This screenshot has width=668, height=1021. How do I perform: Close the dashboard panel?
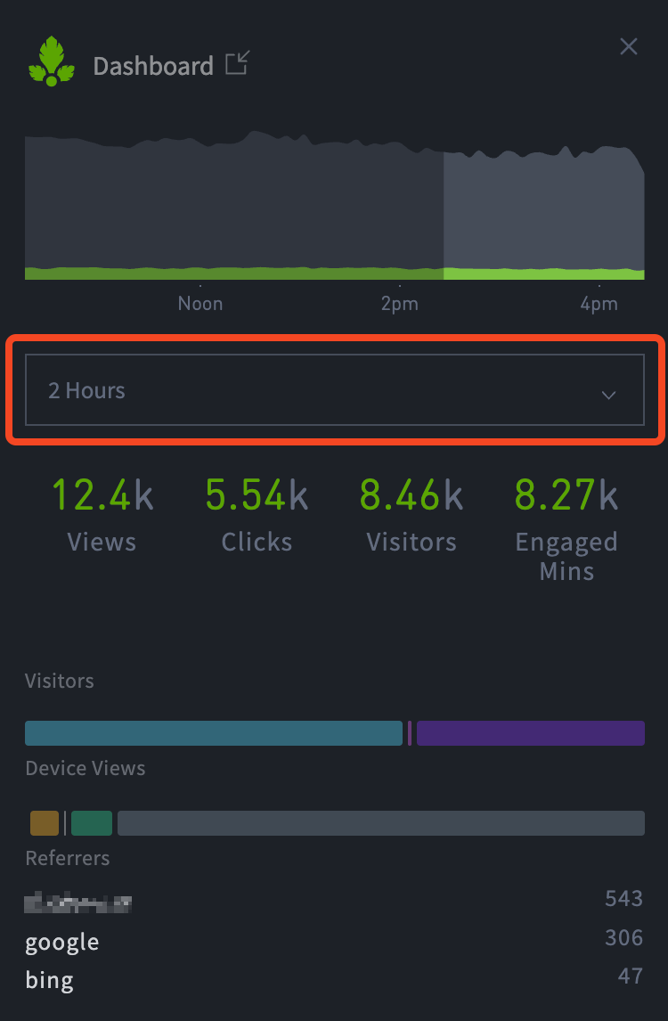629,47
